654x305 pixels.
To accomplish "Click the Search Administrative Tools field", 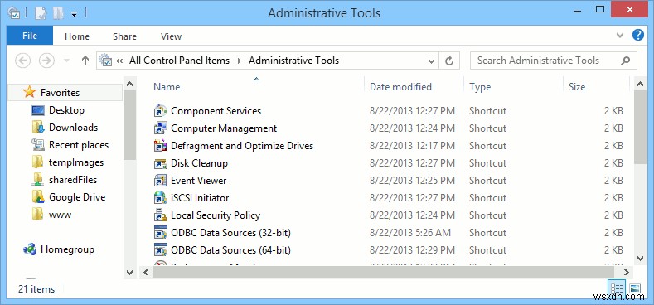I will click(554, 61).
